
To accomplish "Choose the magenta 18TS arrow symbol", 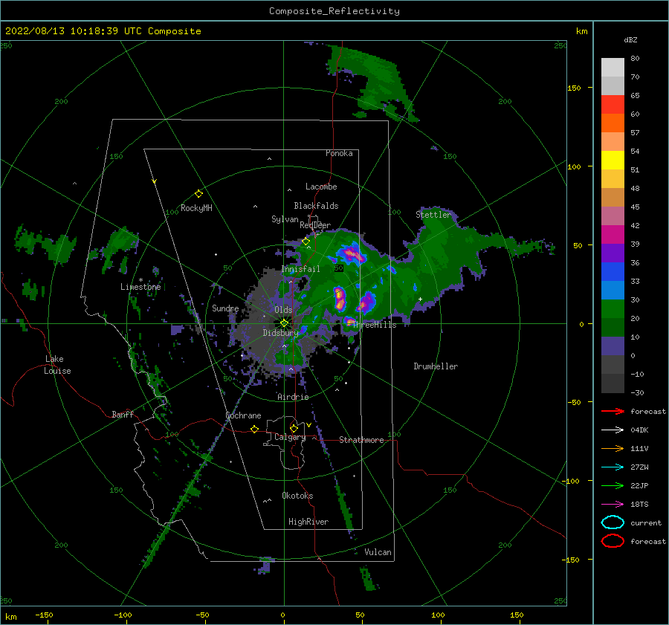I will [613, 505].
